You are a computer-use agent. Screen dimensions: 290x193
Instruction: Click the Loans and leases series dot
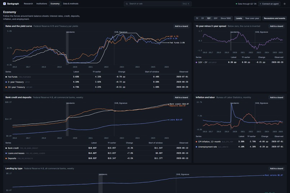pyautogui.click(x=6, y=153)
